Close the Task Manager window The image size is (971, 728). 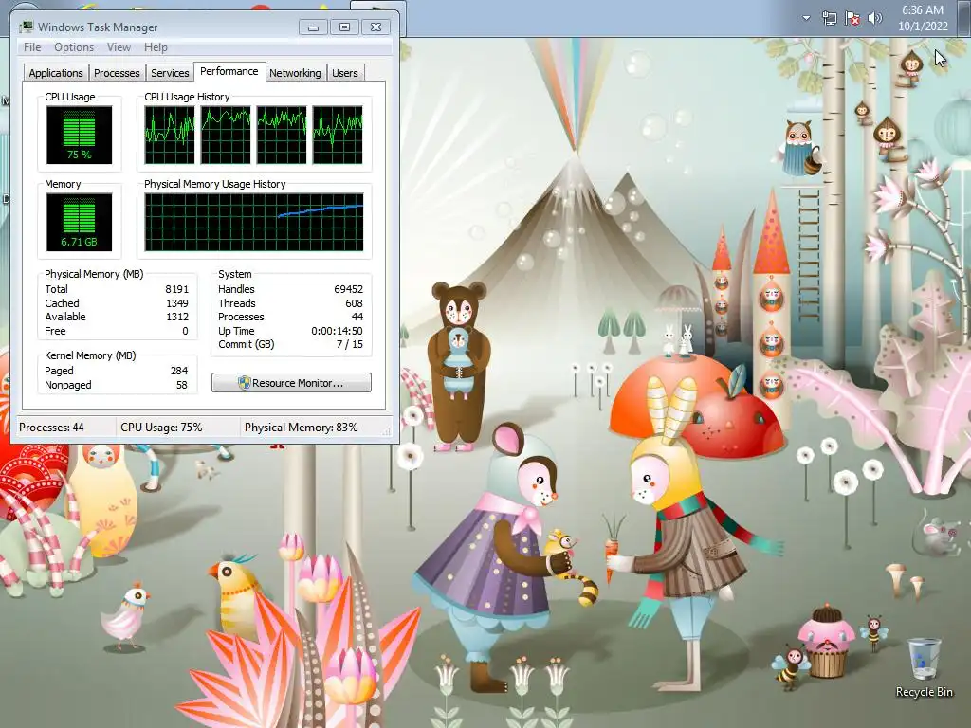376,27
